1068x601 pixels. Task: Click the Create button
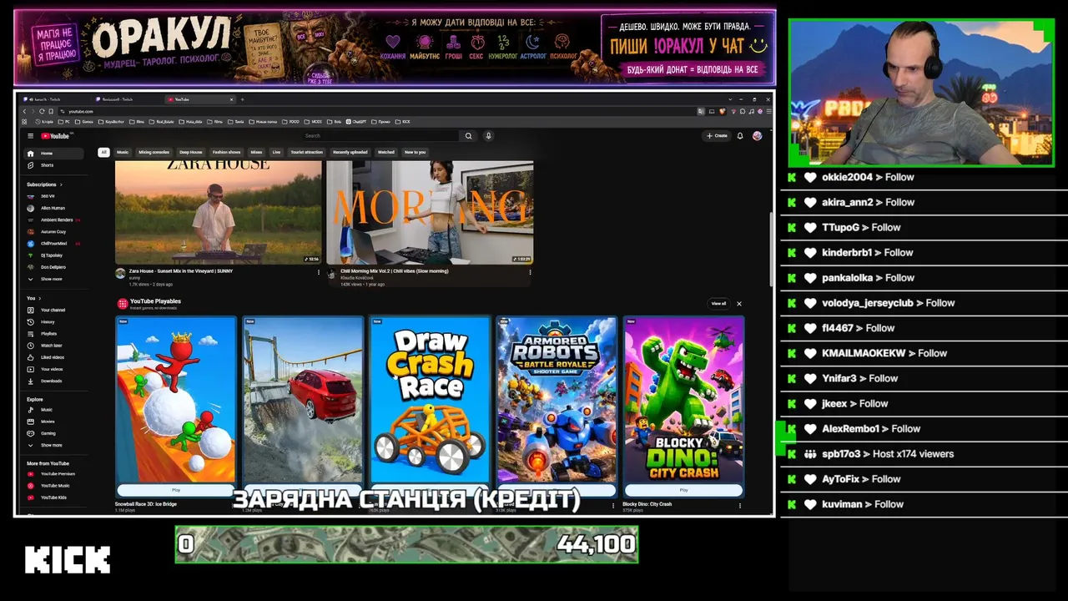tap(718, 136)
